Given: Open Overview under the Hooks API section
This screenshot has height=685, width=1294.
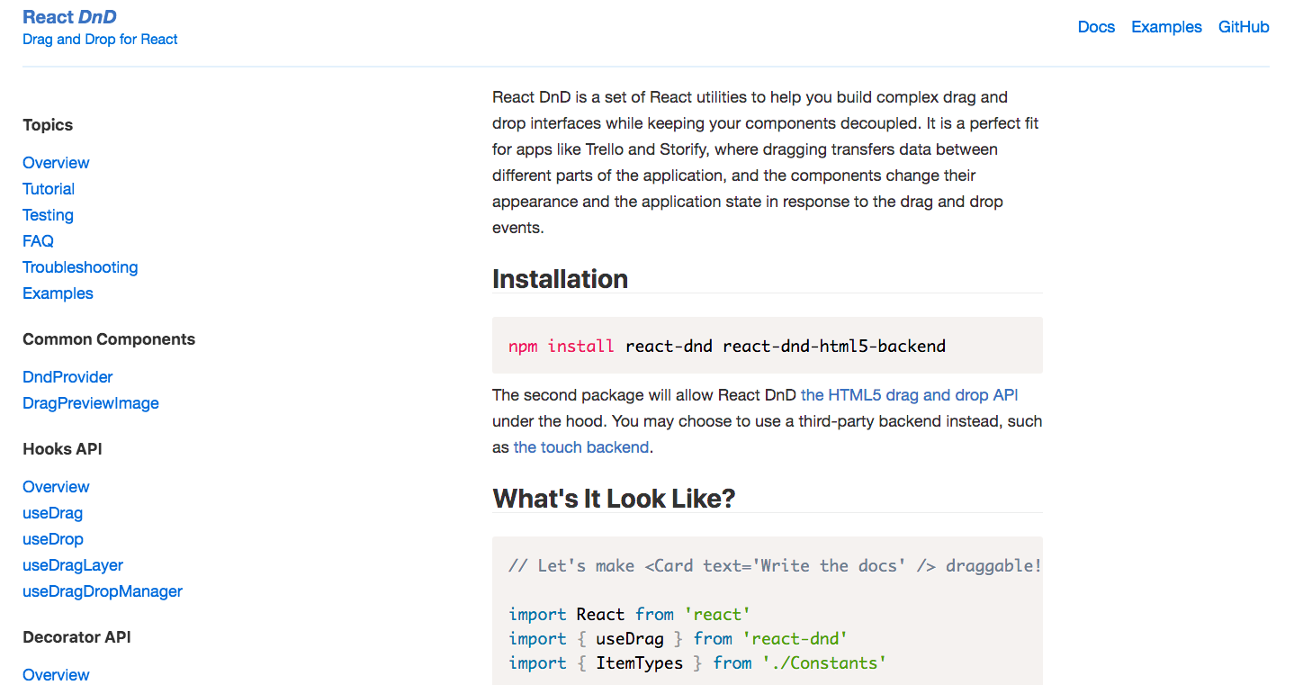Looking at the screenshot, I should point(56,487).
